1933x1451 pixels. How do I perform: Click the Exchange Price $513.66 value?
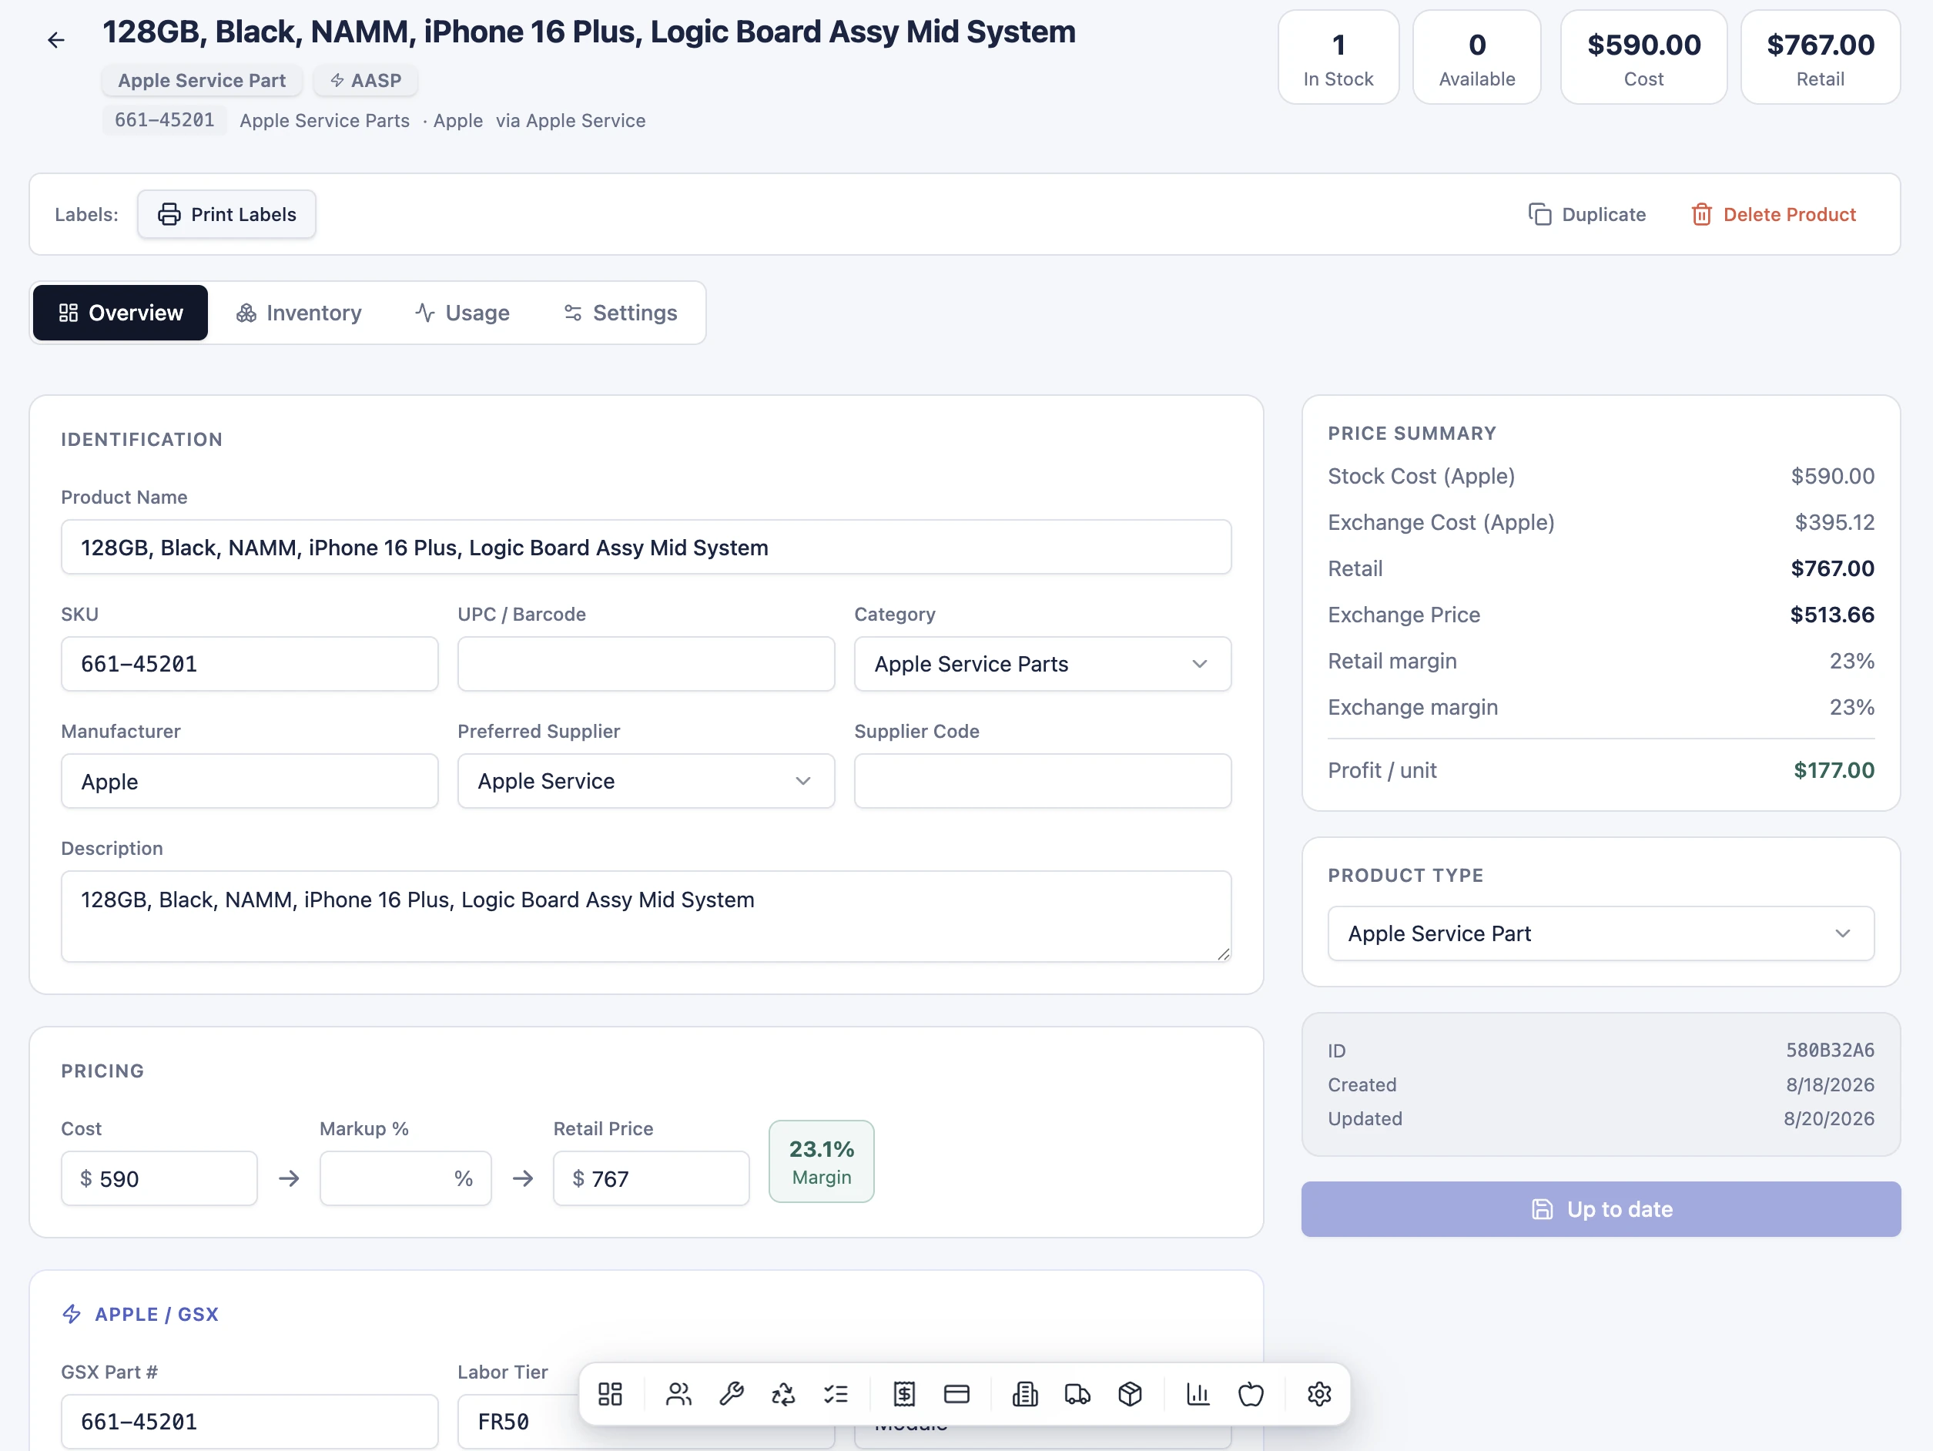1831,615
